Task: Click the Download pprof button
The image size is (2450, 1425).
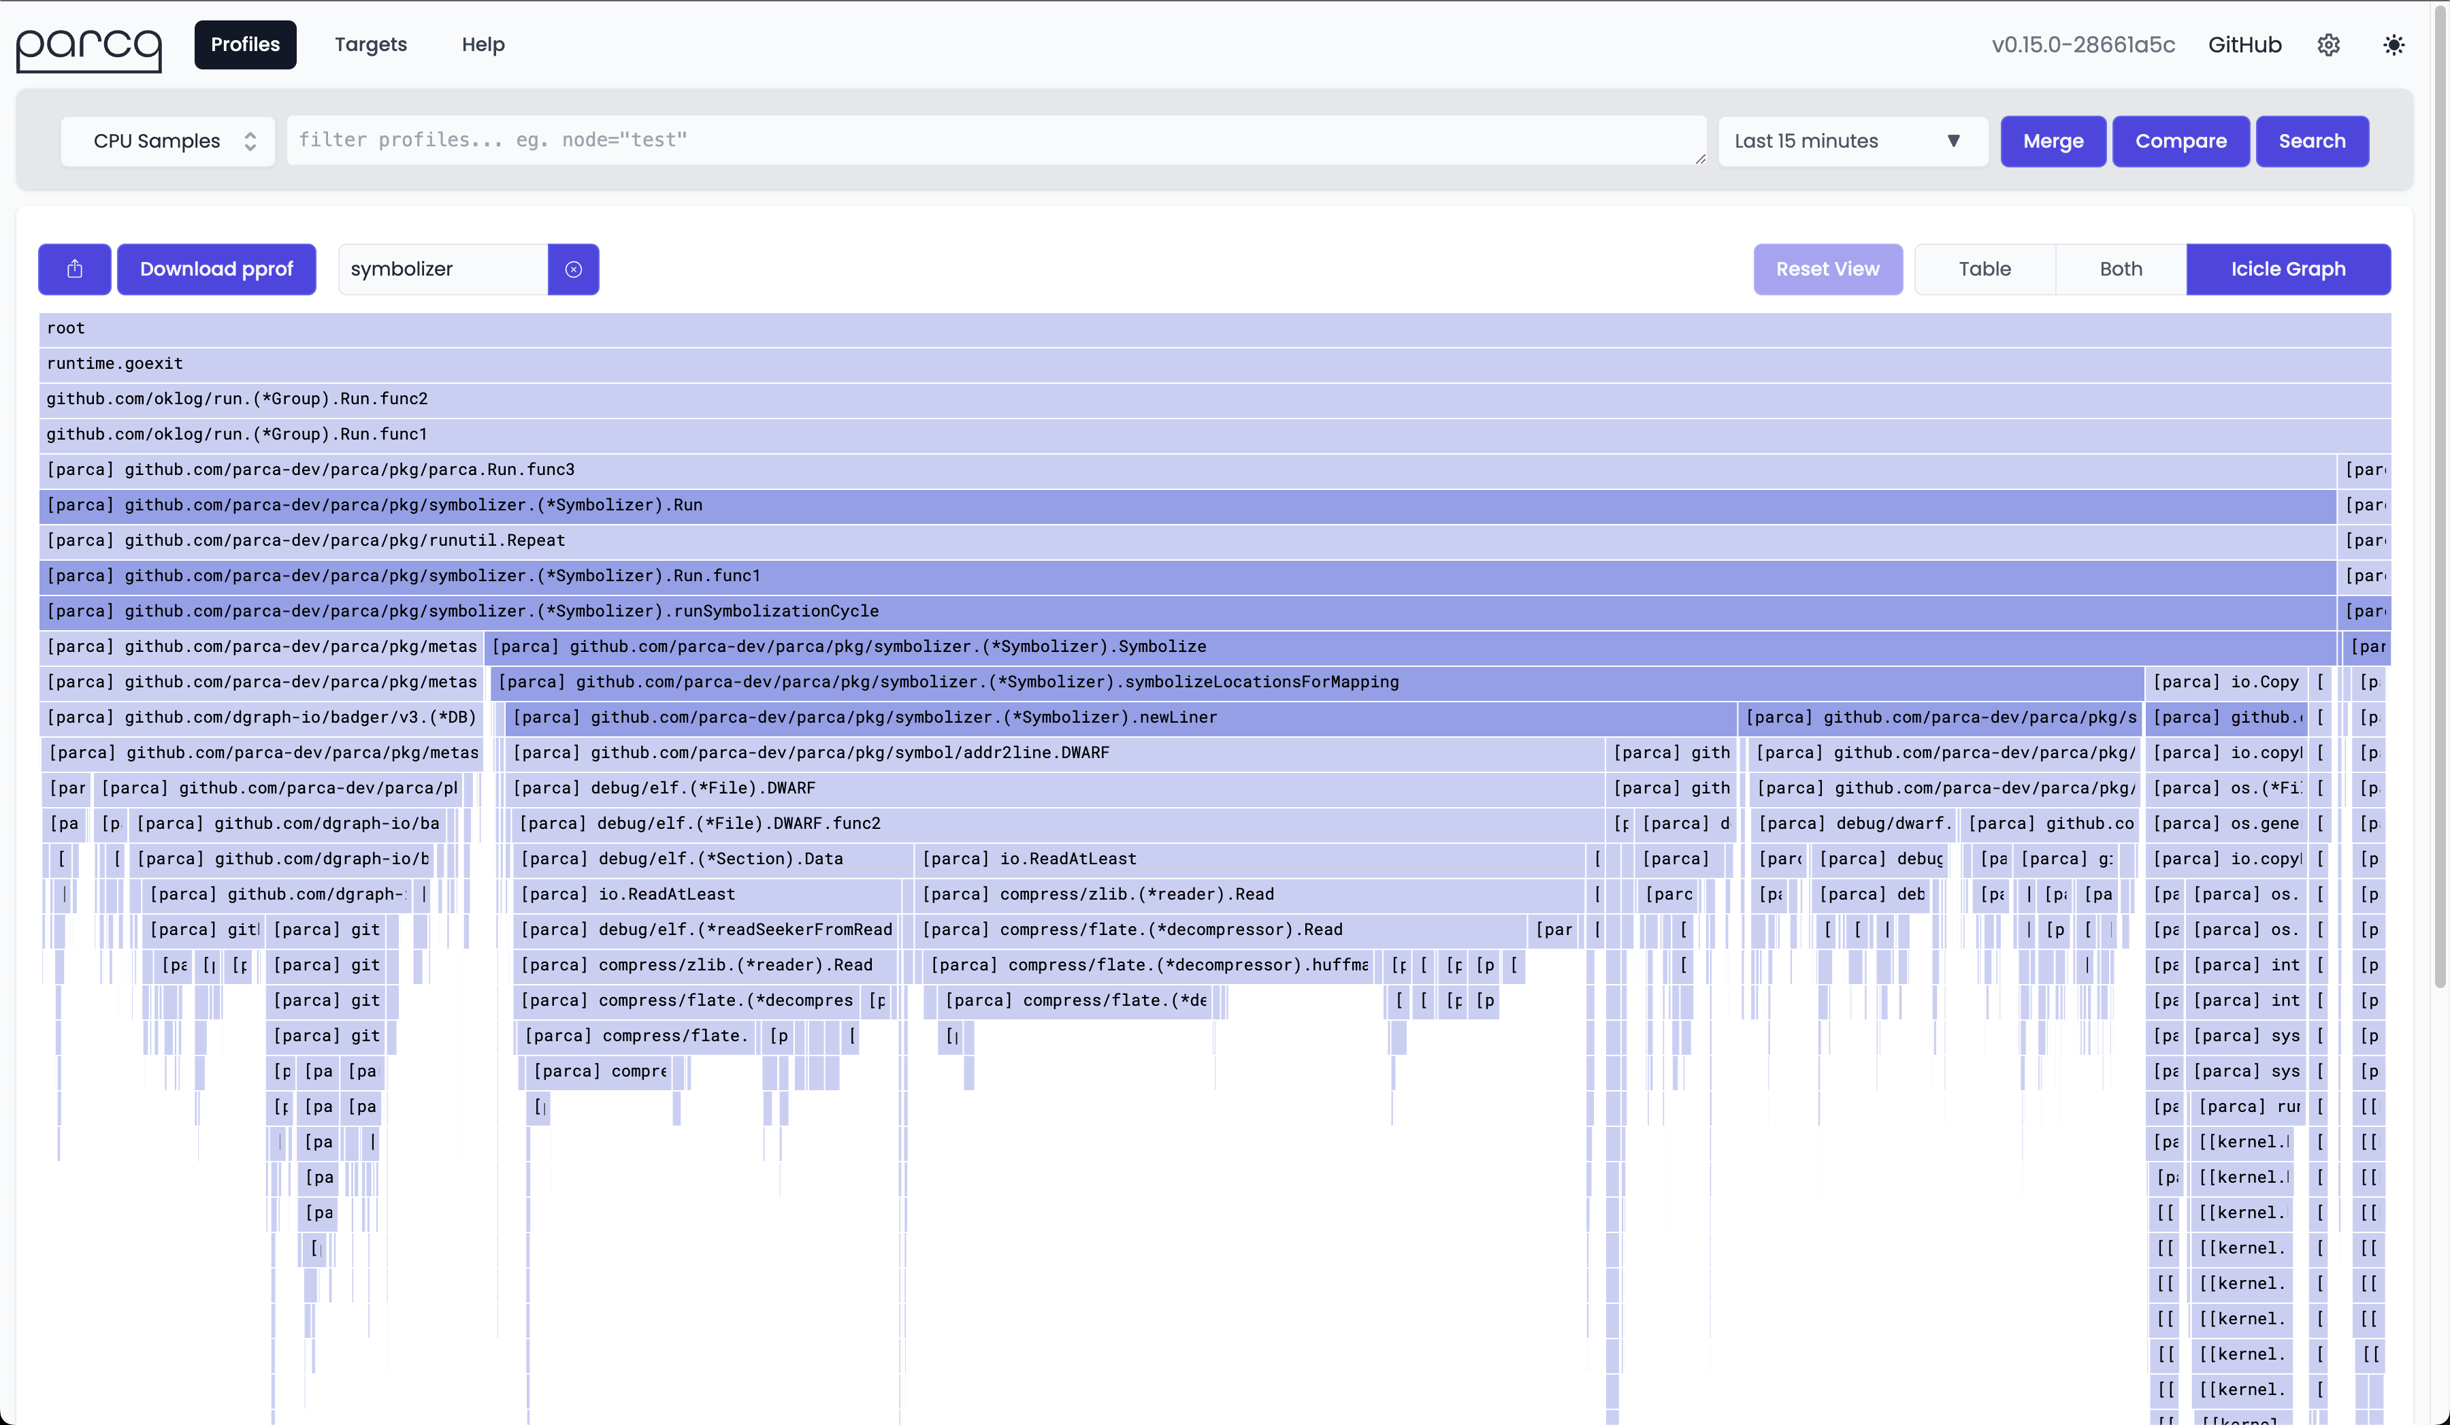Action: pos(216,268)
